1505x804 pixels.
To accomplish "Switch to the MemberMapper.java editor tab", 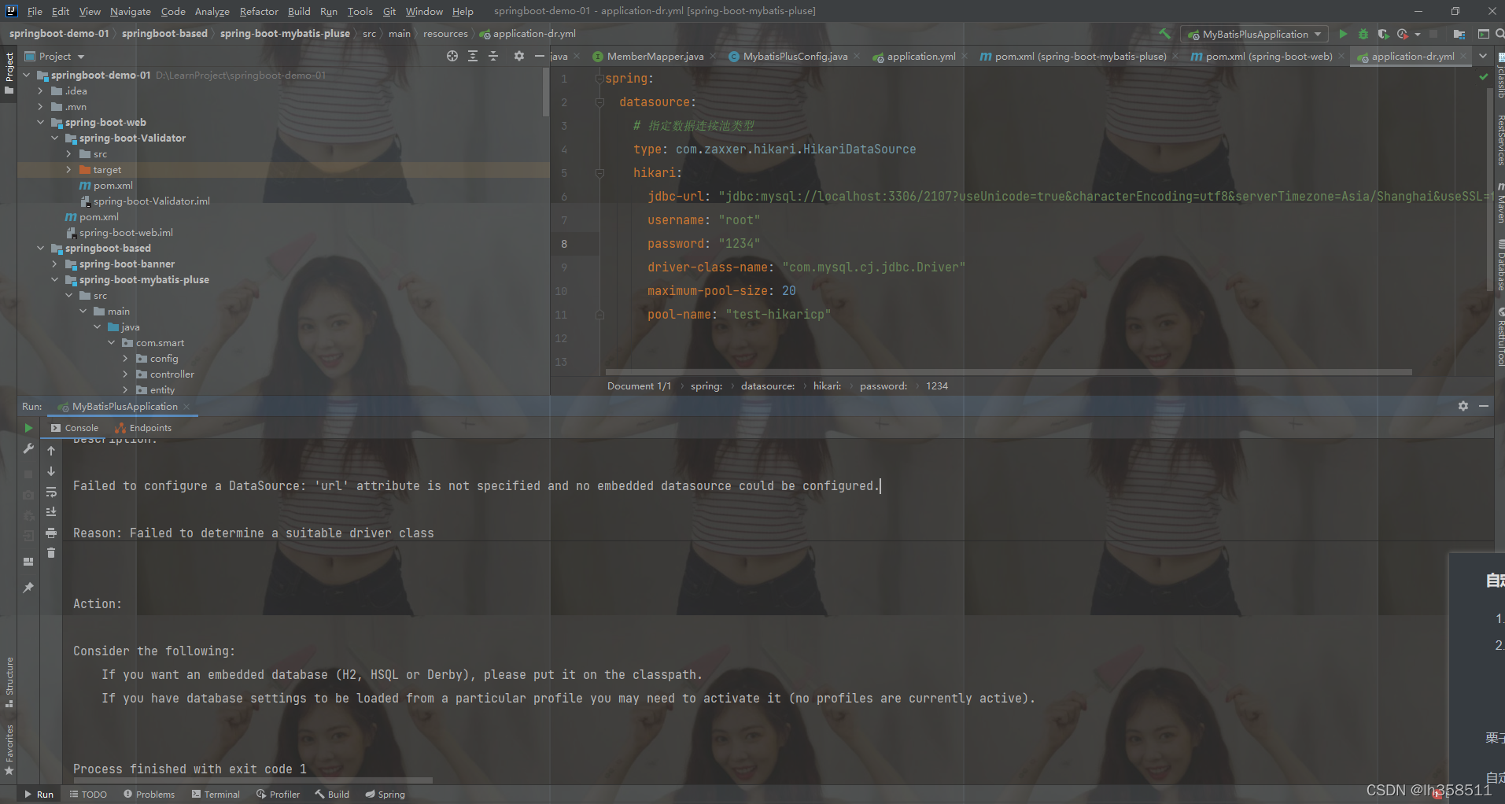I will click(x=655, y=56).
